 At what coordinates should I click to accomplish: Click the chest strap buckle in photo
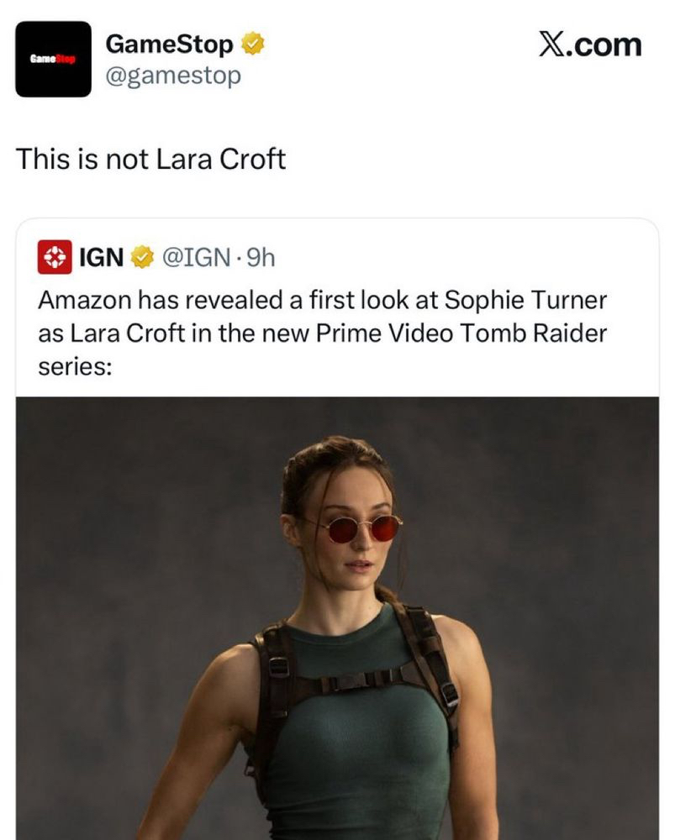tap(363, 678)
